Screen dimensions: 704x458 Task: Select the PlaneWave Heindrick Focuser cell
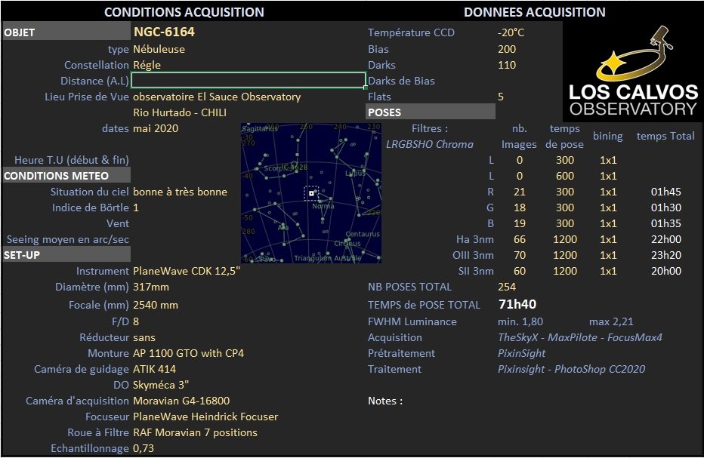pyautogui.click(x=205, y=417)
